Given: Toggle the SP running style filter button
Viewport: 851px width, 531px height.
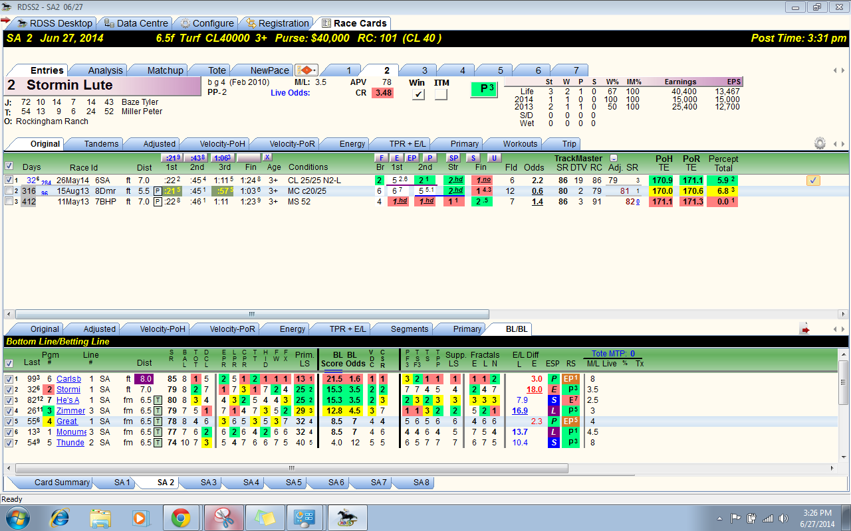Looking at the screenshot, I should (x=453, y=158).
